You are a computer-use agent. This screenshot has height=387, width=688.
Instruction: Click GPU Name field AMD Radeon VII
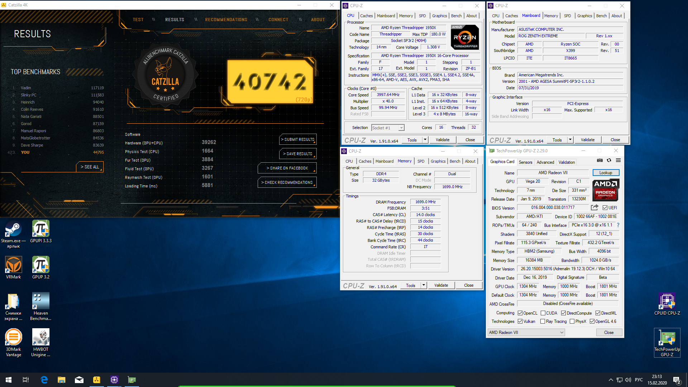pos(553,173)
